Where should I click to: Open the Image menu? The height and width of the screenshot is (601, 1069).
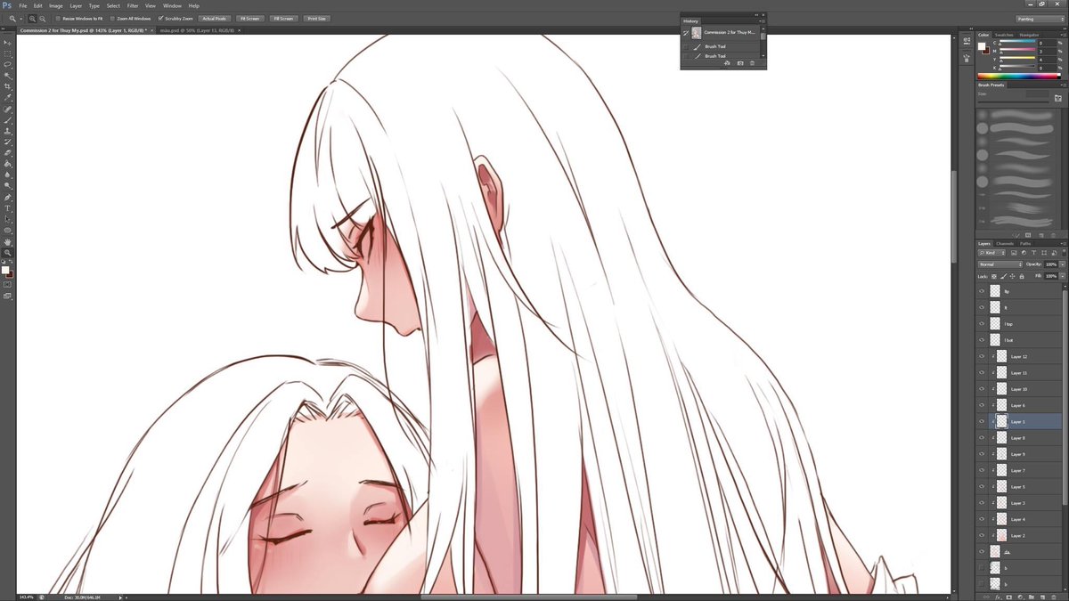coord(56,5)
